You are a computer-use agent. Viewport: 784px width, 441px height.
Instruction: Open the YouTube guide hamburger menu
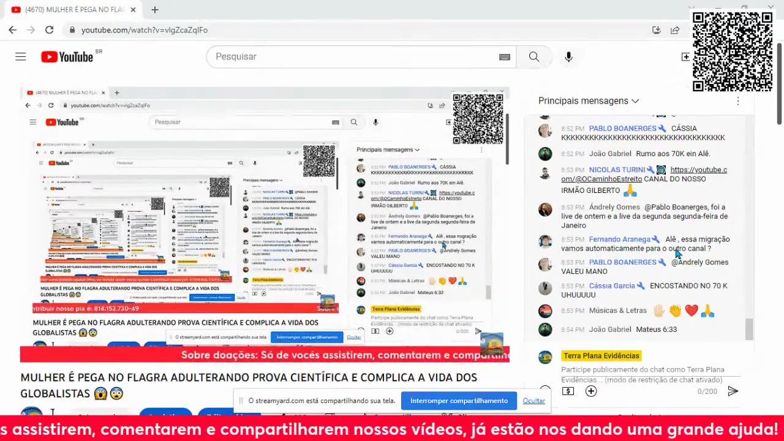(x=21, y=57)
